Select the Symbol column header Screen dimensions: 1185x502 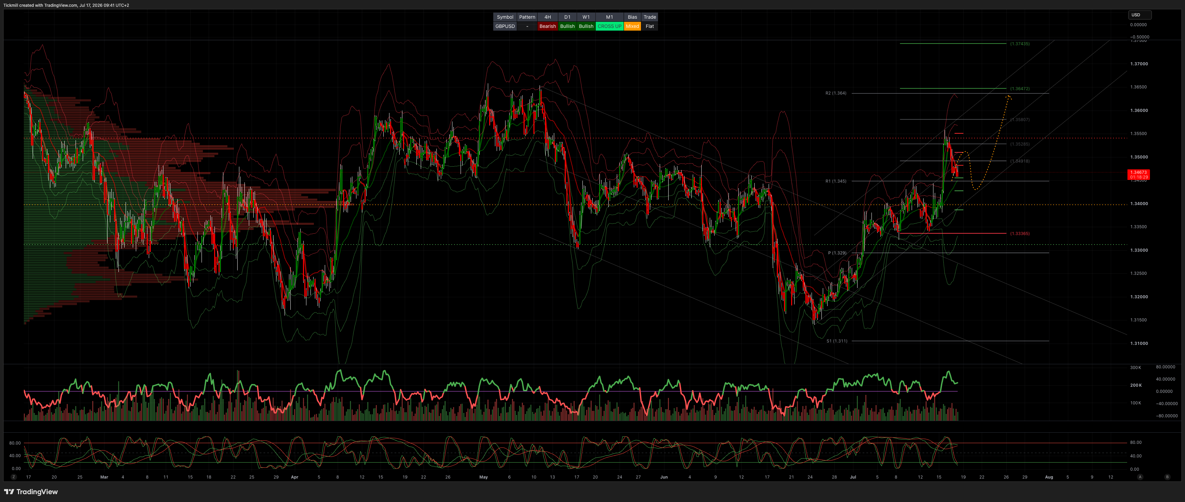click(x=505, y=17)
